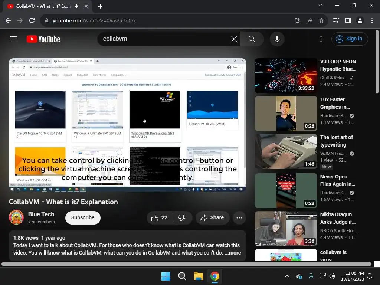Open VJ LOOP NEON video thumbnail
The image size is (380, 285).
point(286,76)
